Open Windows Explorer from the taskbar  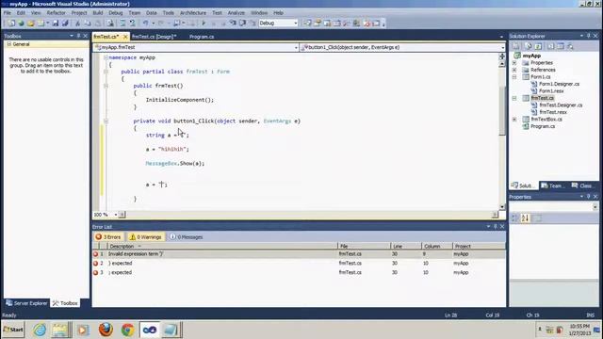(x=60, y=330)
